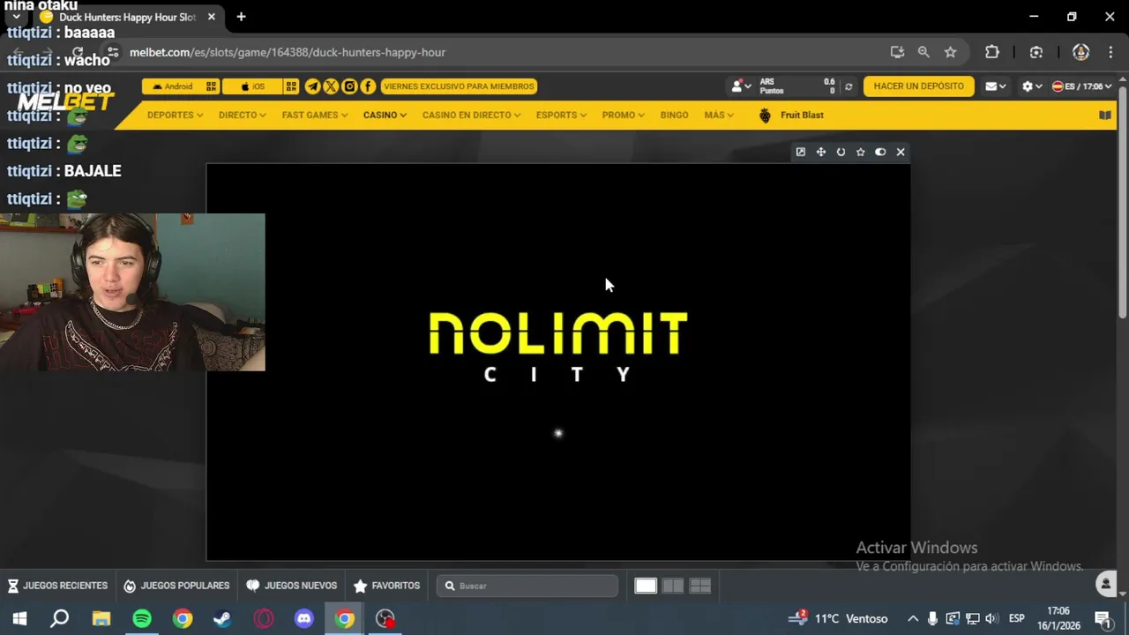Open game in a new window icon
Image resolution: width=1129 pixels, height=635 pixels.
[801, 152]
